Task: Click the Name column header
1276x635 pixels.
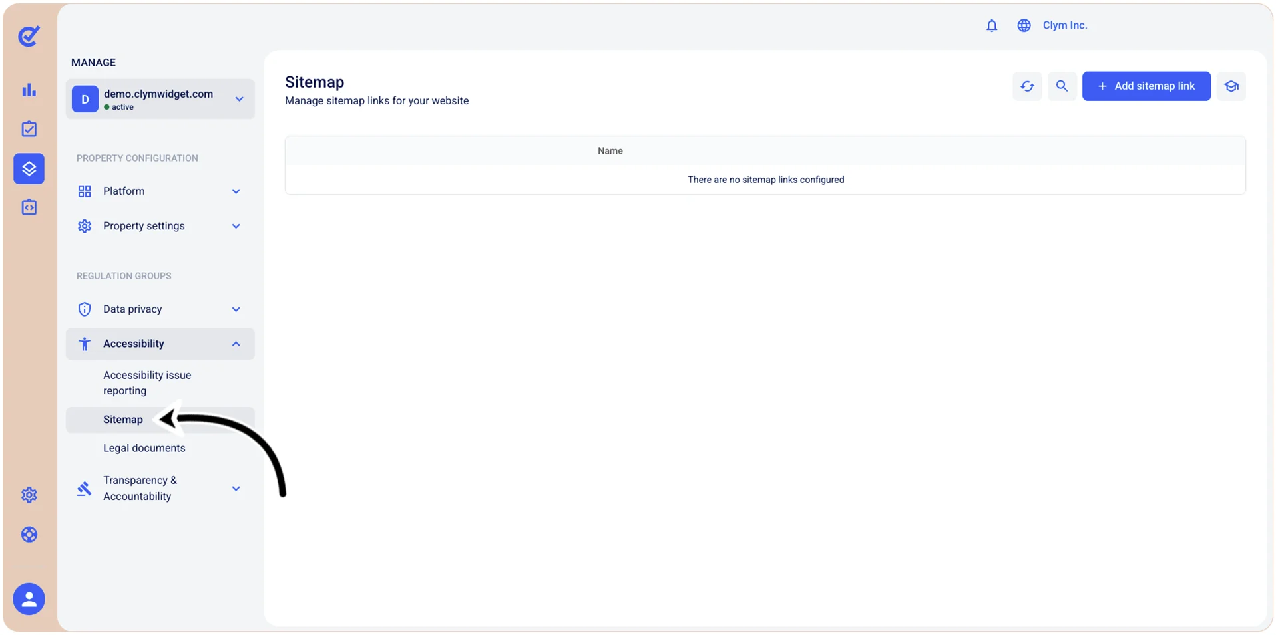Action: pos(610,151)
